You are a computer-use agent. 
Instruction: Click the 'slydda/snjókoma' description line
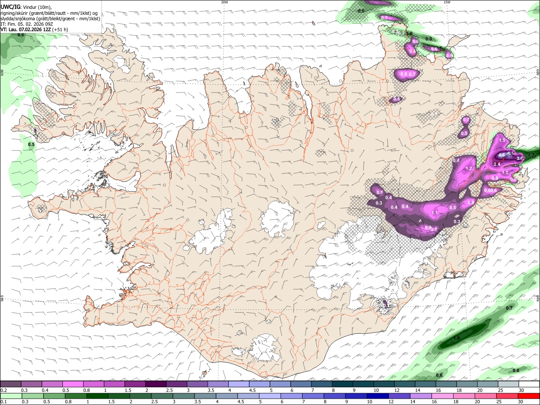pyautogui.click(x=50, y=19)
